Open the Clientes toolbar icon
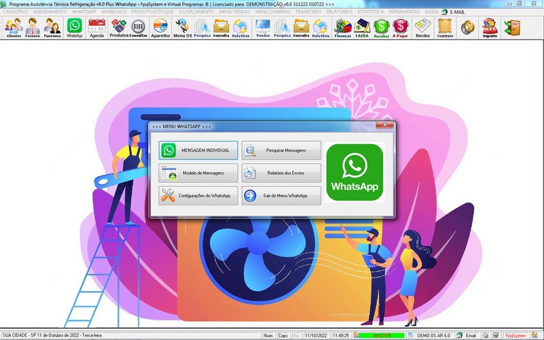Screen dimensions: 544x340 [14, 28]
